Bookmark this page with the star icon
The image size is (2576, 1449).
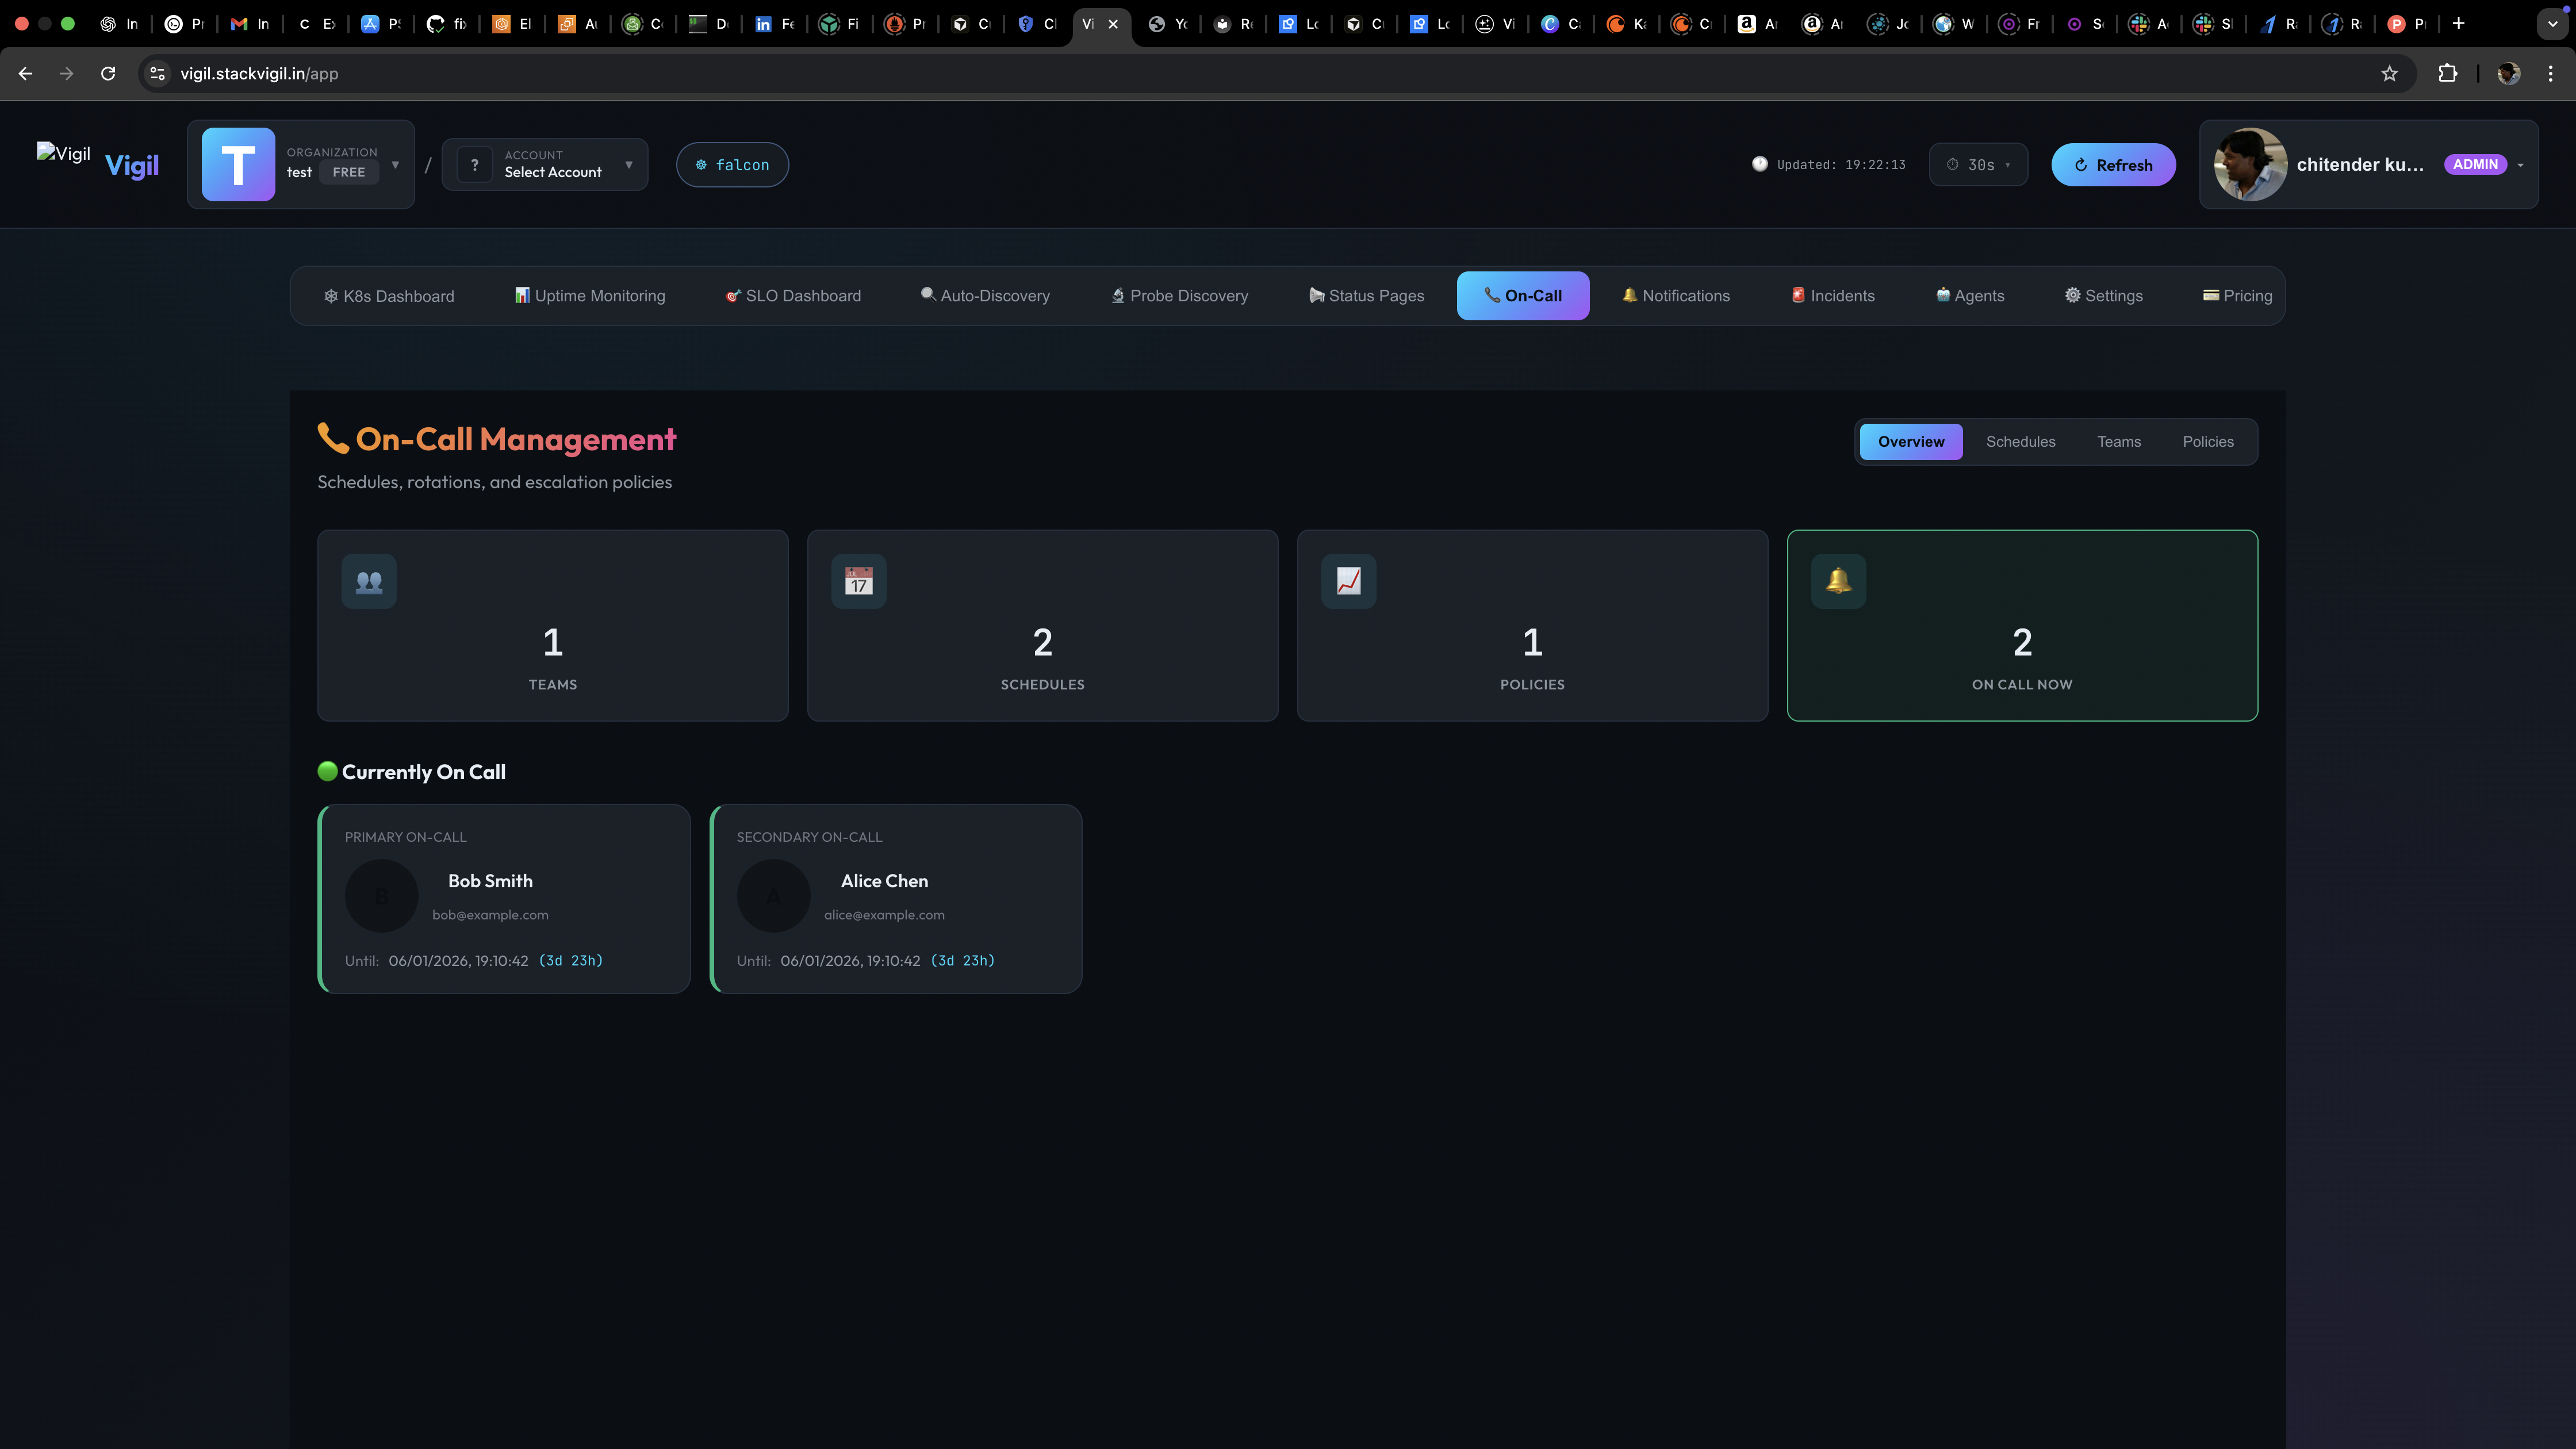2389,73
